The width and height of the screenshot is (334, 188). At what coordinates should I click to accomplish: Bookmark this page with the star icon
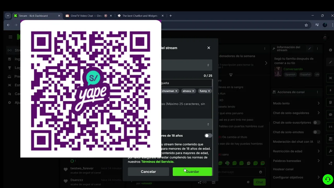306,25
